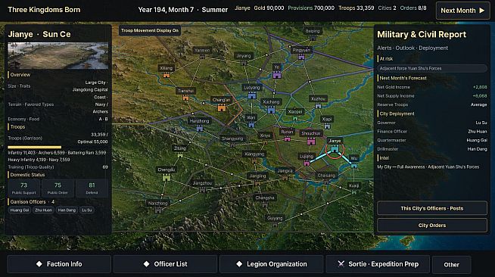Screen dimensions: 495x277
Task: Click the Defend 81 card
Action: point(92,188)
